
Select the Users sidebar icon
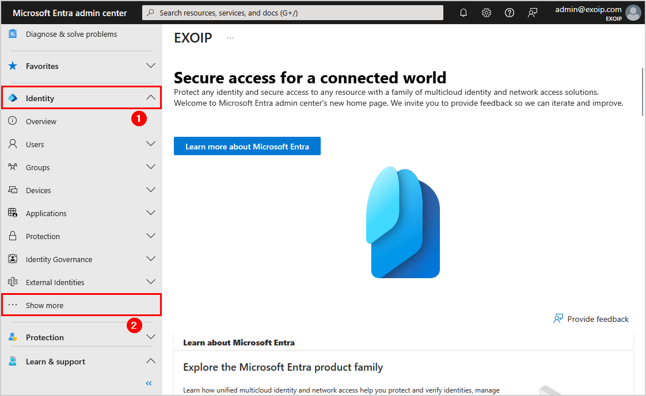tap(12, 144)
